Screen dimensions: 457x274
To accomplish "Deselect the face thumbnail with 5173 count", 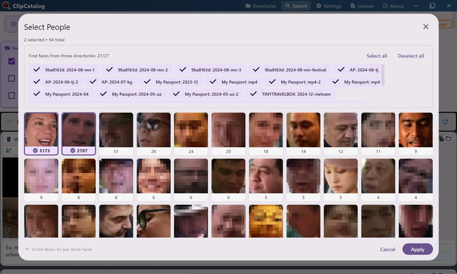I will [41, 134].
